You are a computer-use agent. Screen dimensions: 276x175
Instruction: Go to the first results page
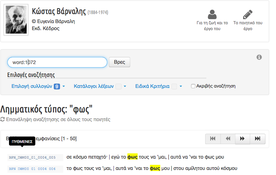tap(213, 139)
